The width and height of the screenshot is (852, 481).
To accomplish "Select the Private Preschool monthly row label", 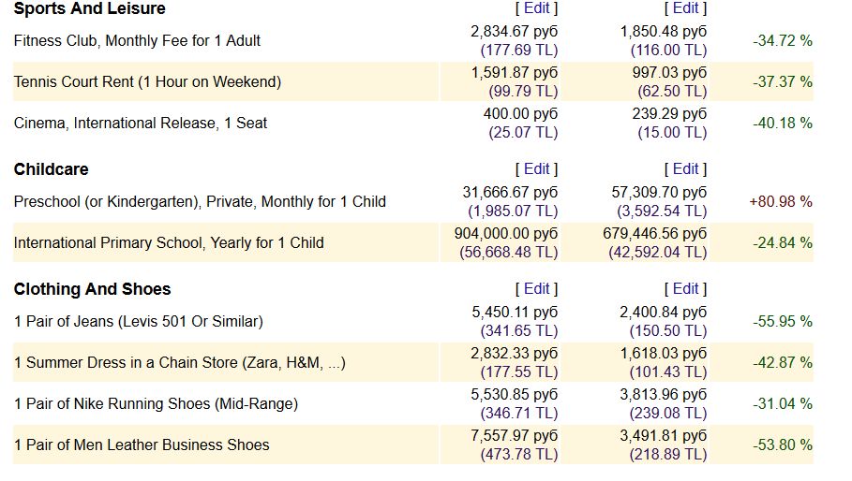I will (x=200, y=202).
